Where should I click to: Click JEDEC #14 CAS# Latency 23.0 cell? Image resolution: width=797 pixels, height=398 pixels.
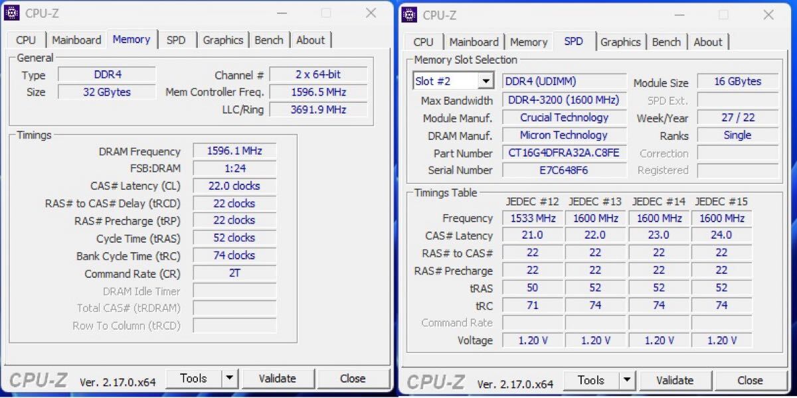(x=658, y=235)
